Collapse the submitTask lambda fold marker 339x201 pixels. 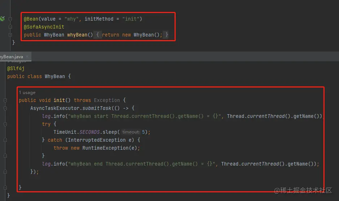pyautogui.click(x=5, y=108)
